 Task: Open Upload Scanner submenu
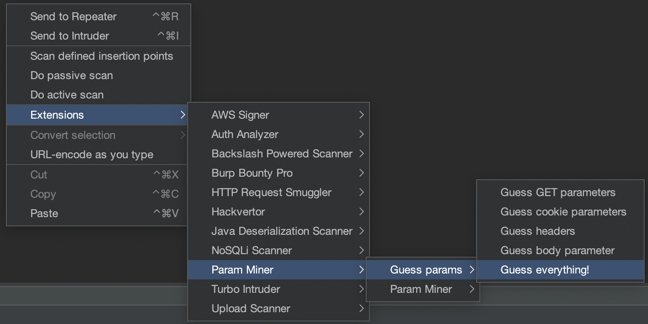(x=278, y=308)
